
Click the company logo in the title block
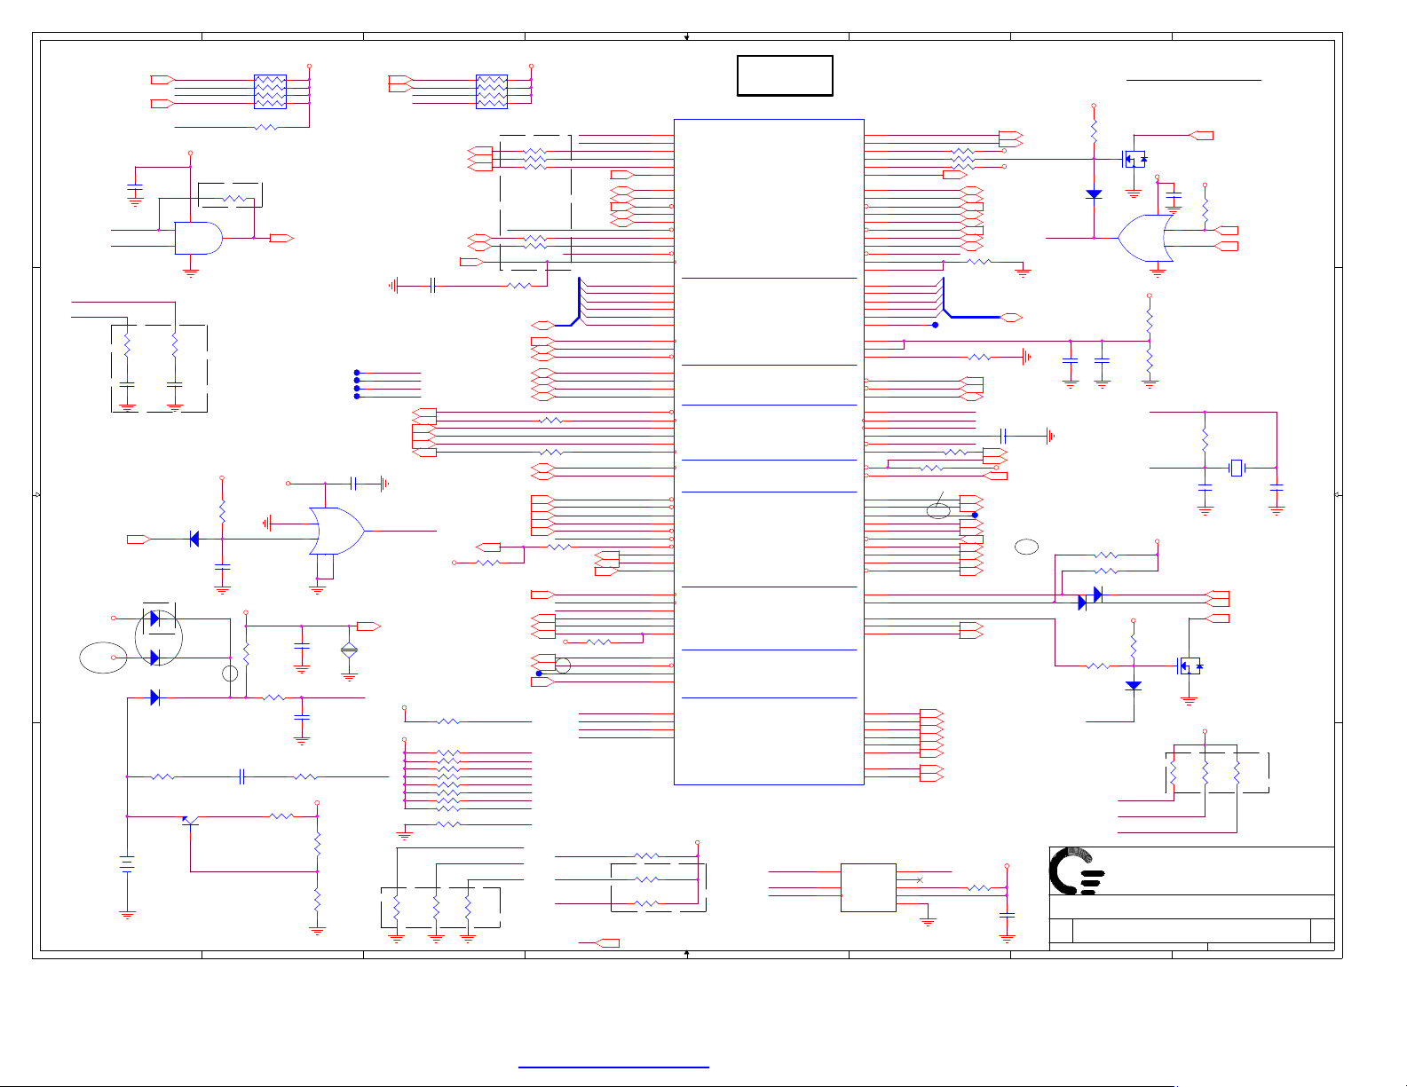[1077, 870]
